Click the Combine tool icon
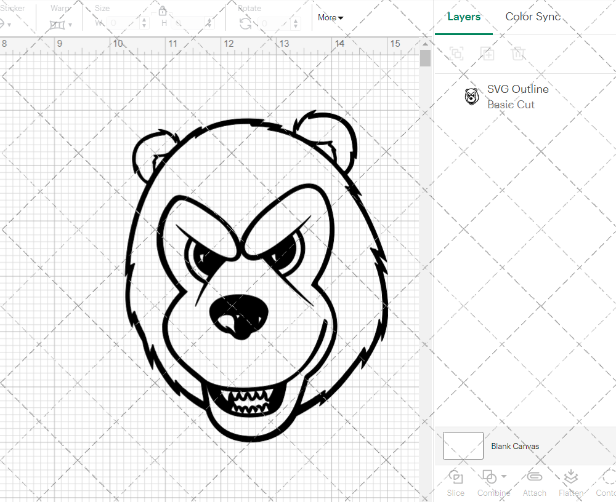616x502 pixels. (490, 477)
